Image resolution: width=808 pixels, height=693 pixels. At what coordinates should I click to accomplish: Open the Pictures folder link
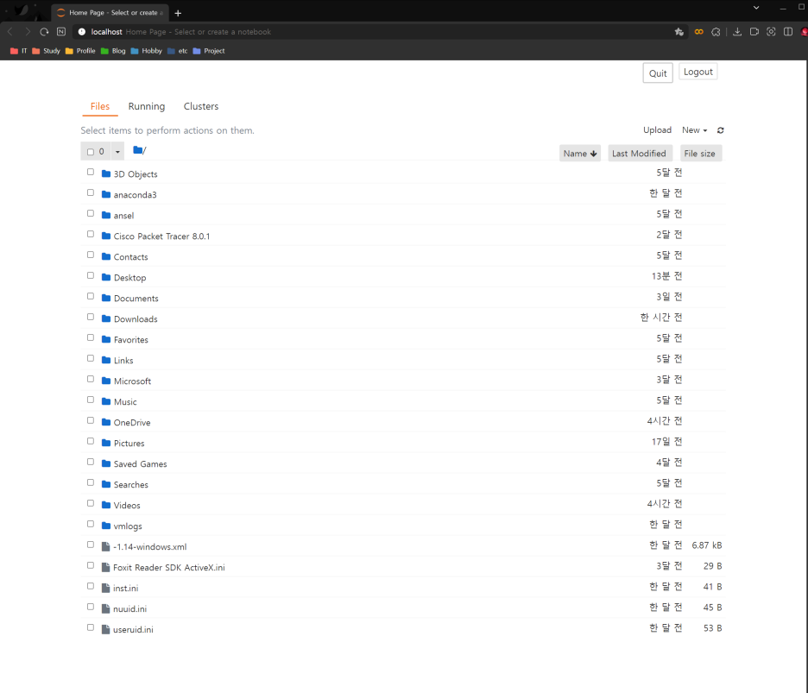click(x=129, y=443)
